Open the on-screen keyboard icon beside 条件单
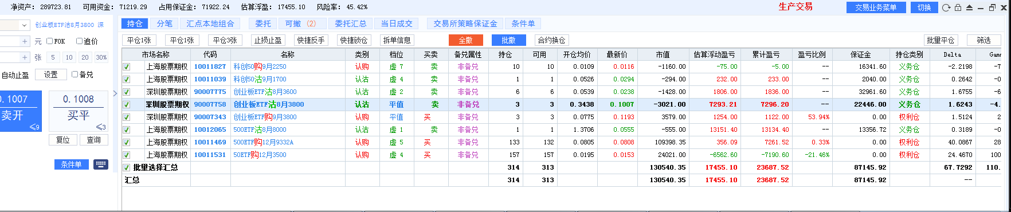The image size is (1011, 212). [x=100, y=164]
